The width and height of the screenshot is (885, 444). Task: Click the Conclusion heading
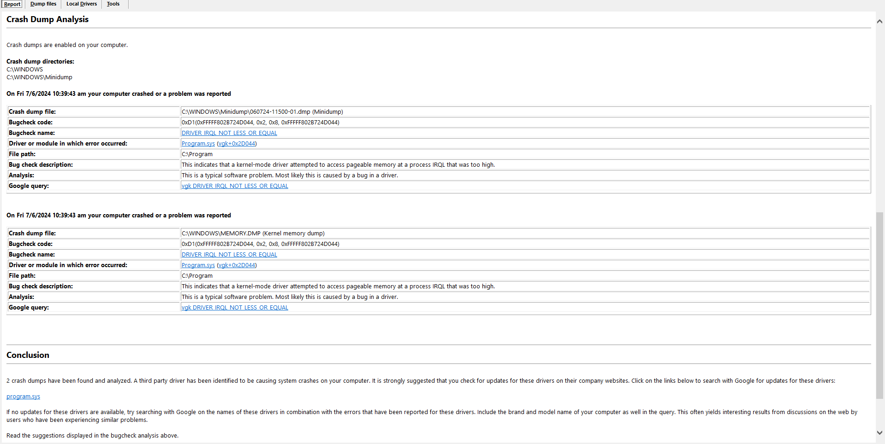pos(28,355)
